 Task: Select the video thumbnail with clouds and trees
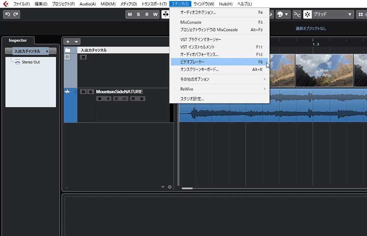[324, 71]
